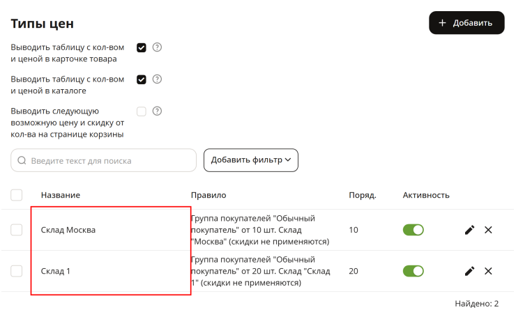Click order value 20
Screen dimensions: 516x319
(354, 271)
